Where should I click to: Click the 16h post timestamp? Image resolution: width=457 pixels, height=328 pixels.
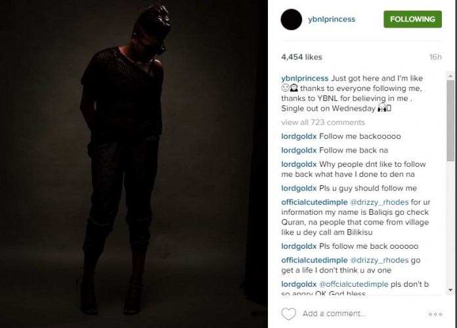click(x=435, y=57)
